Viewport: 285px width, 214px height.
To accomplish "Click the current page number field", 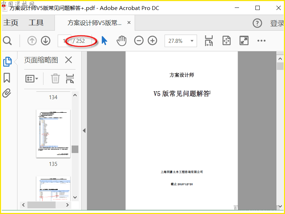I will (x=64, y=41).
